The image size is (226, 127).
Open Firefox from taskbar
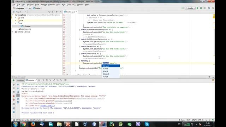(33, 124)
